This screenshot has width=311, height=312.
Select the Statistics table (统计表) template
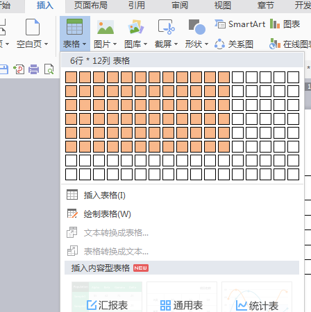(257, 297)
